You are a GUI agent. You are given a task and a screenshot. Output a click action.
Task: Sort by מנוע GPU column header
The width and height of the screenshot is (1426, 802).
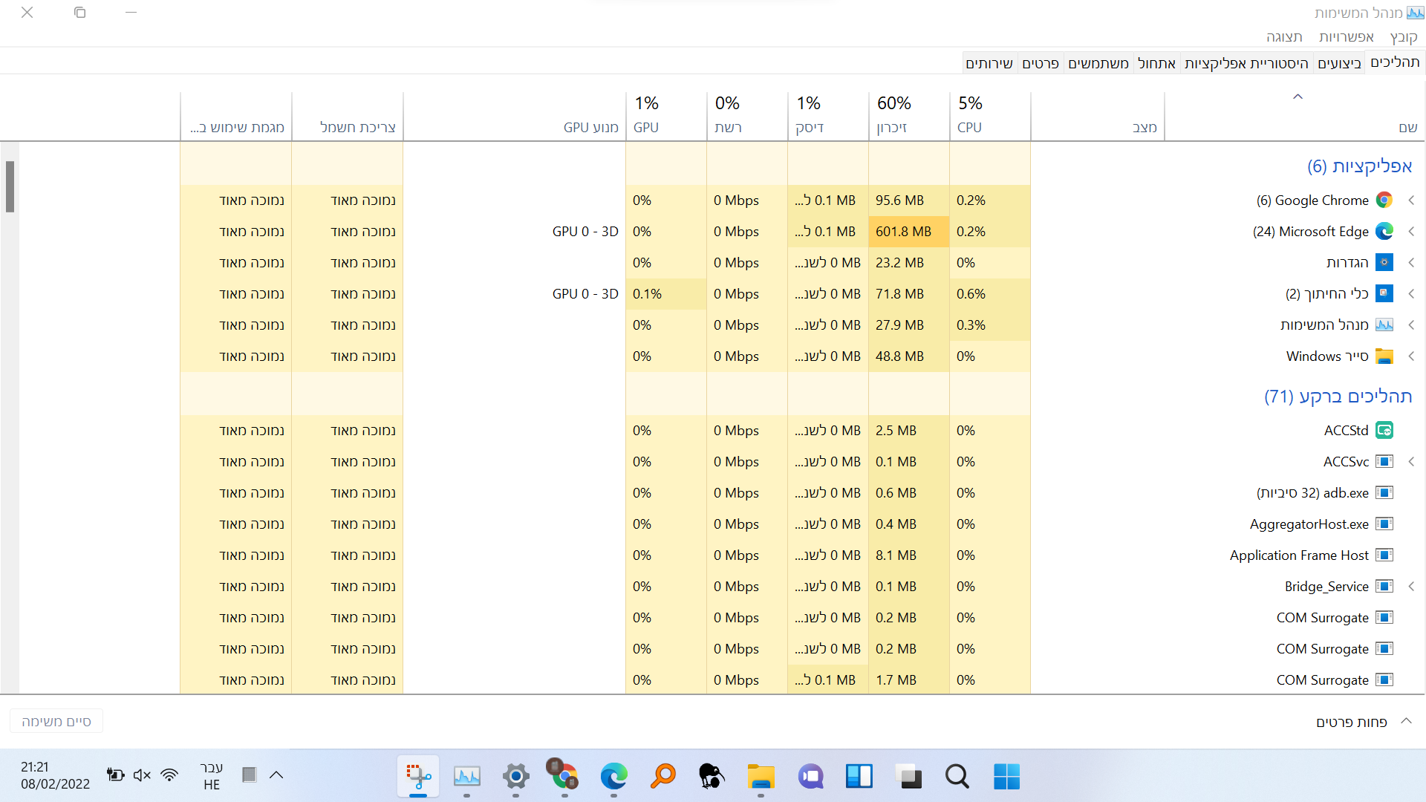(x=515, y=116)
